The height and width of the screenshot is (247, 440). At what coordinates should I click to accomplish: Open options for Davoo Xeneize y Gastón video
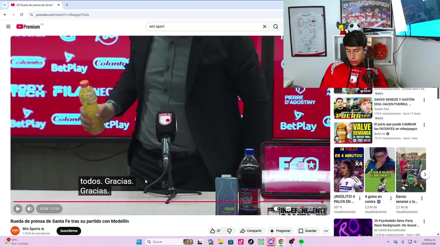click(424, 100)
